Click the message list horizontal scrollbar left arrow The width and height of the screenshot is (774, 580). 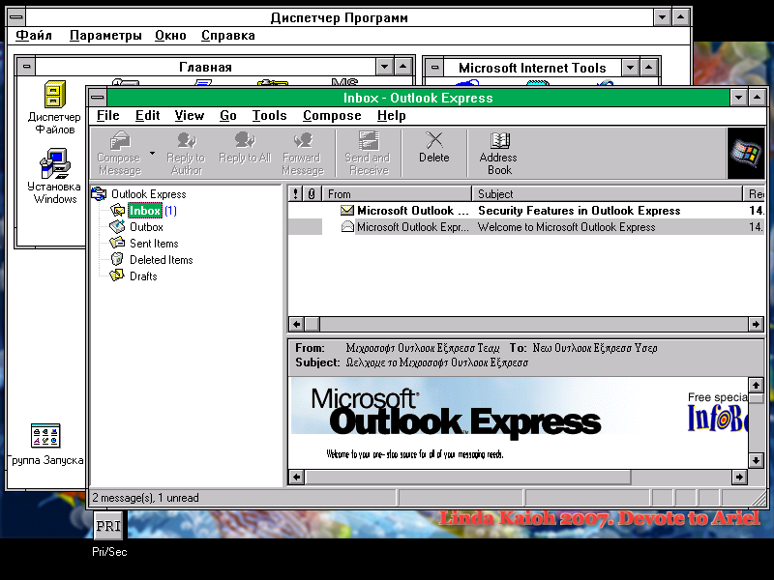point(296,324)
